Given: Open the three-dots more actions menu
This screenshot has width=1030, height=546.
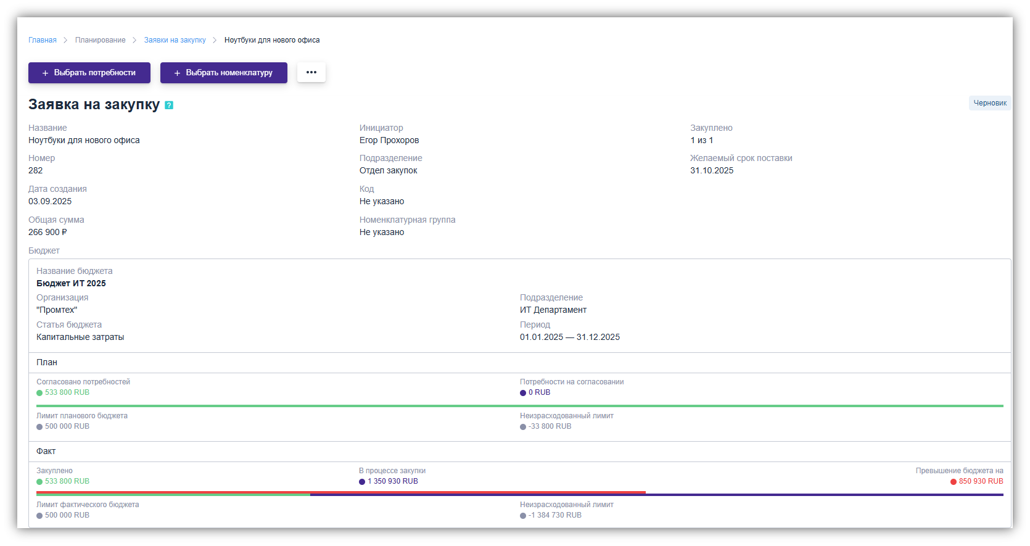Looking at the screenshot, I should tap(311, 72).
